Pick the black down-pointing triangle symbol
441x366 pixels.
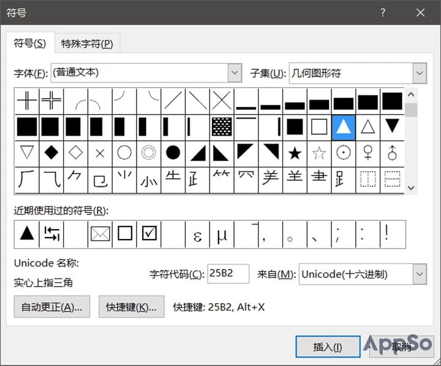pyautogui.click(x=392, y=126)
